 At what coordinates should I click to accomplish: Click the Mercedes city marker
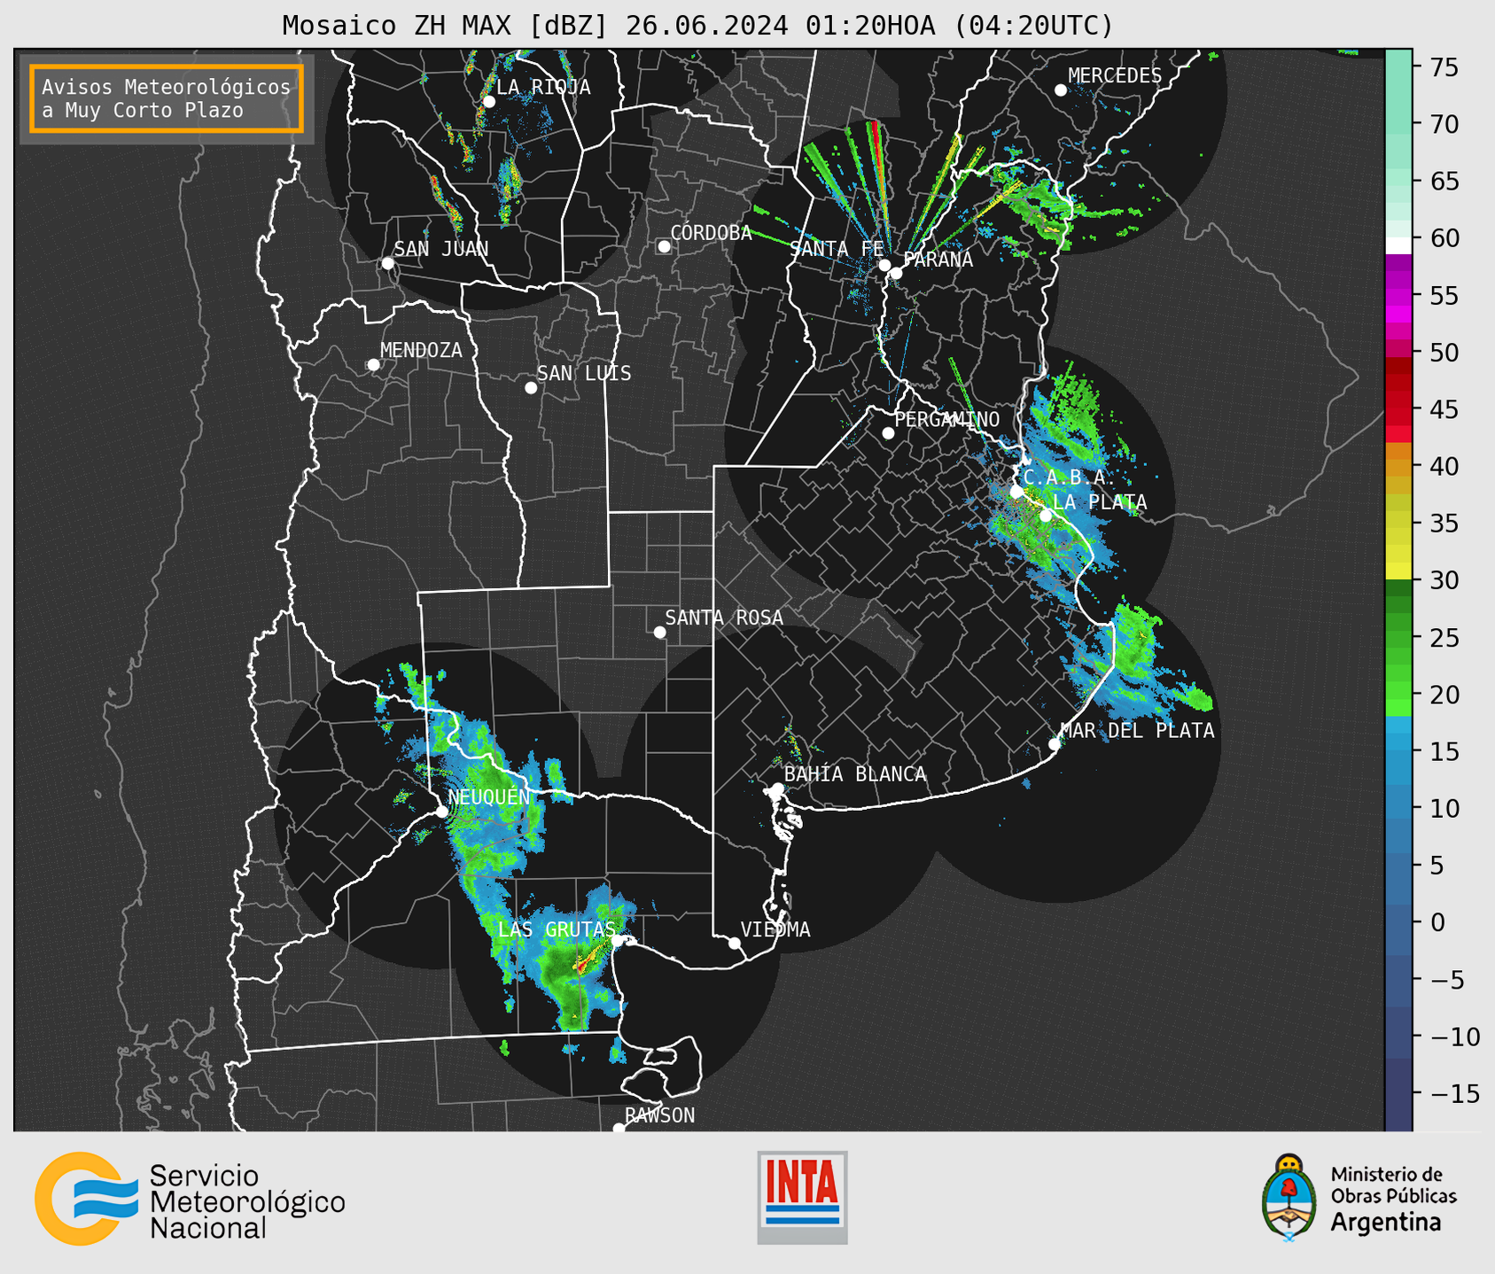[1060, 90]
